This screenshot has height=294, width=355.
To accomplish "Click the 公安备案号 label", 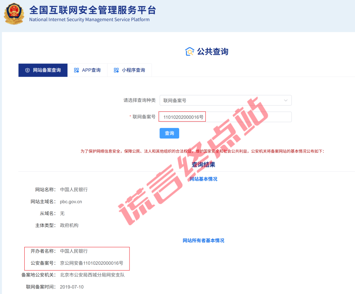I will (43, 263).
